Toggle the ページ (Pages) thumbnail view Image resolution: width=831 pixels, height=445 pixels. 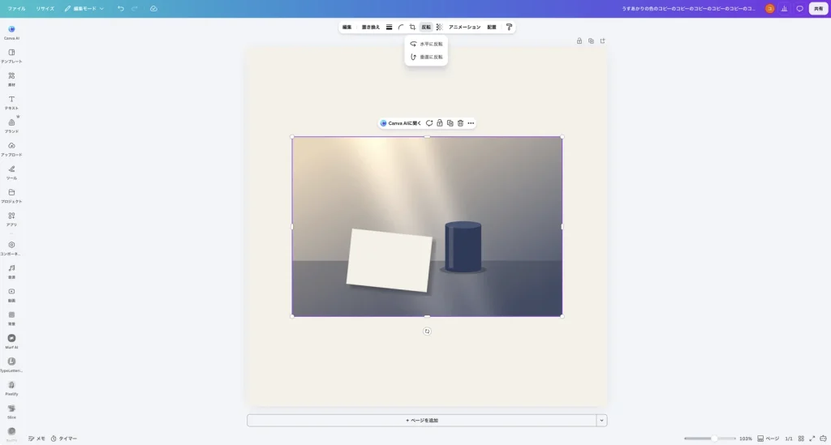769,439
